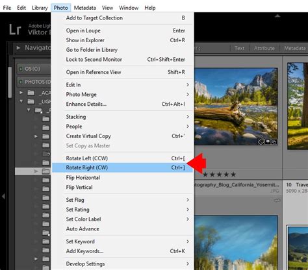
Task: Click the highlighted folder row icon
Action: click(x=45, y=171)
